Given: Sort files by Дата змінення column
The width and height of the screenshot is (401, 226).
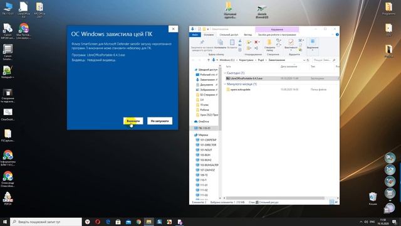Looking at the screenshot, I should coord(289,67).
